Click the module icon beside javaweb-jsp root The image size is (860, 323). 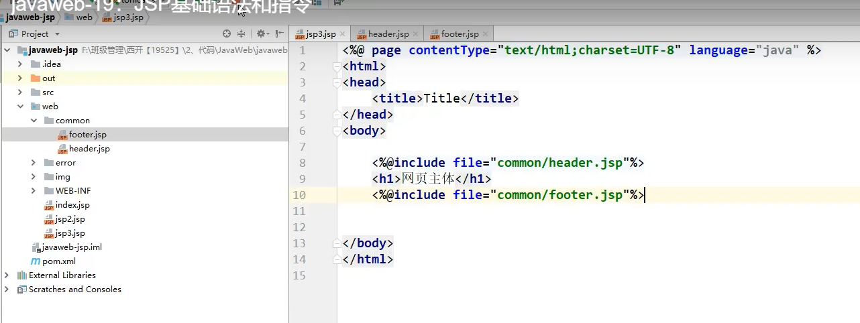click(x=21, y=50)
